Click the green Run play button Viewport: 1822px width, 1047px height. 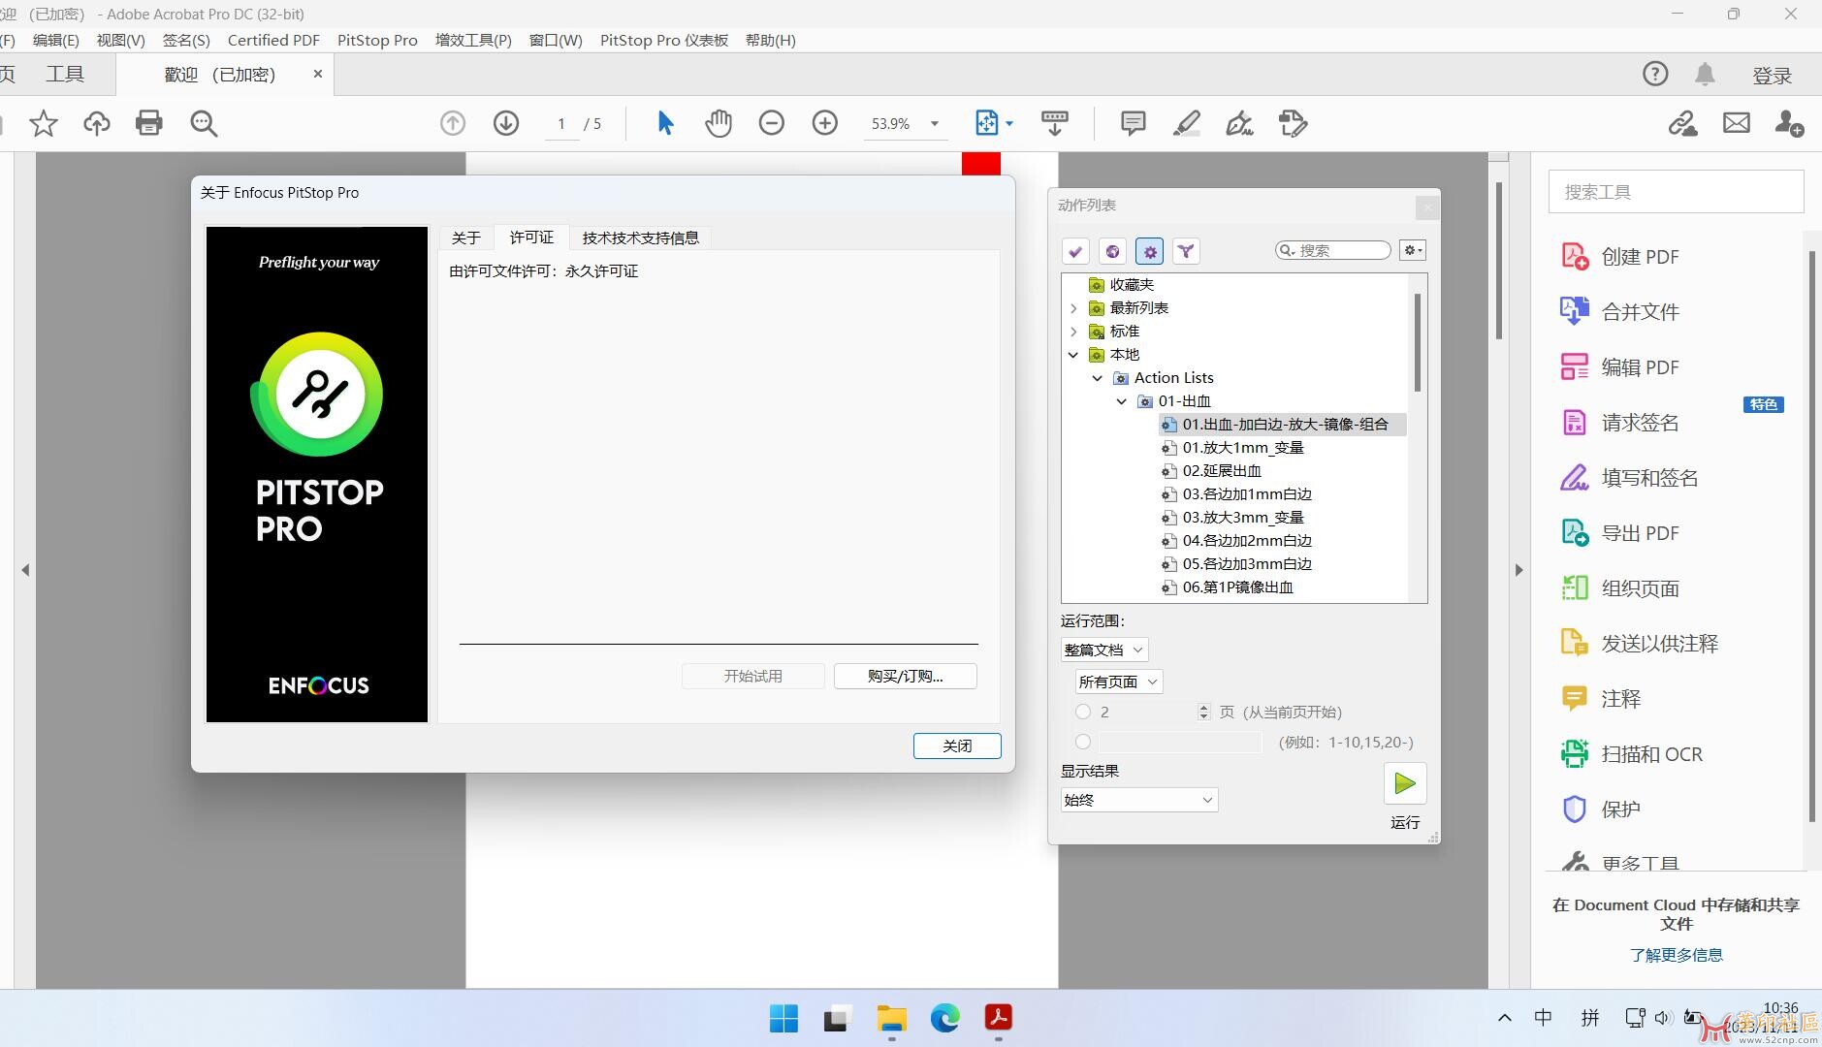(1404, 784)
